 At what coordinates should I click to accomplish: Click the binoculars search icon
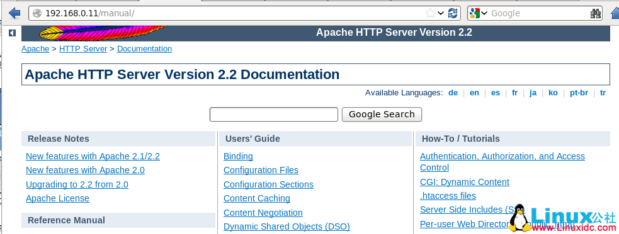pyautogui.click(x=595, y=13)
